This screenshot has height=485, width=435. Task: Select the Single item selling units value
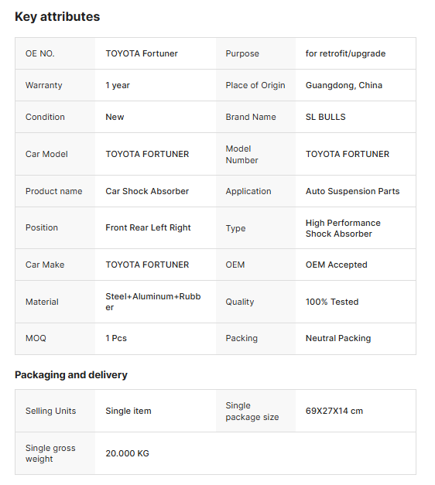coord(128,411)
